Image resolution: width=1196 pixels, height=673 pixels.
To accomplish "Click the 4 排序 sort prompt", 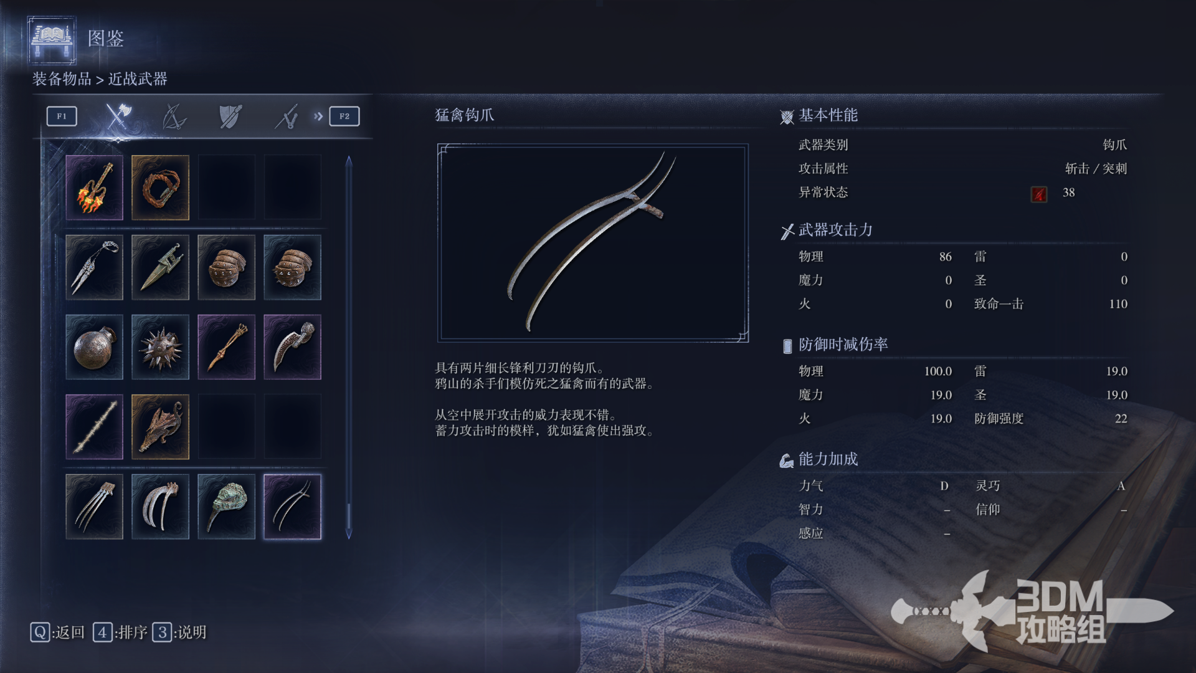I will 120,632.
